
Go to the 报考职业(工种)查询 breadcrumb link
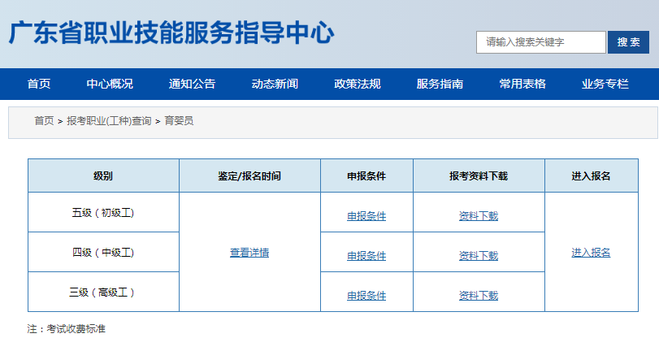click(x=109, y=121)
